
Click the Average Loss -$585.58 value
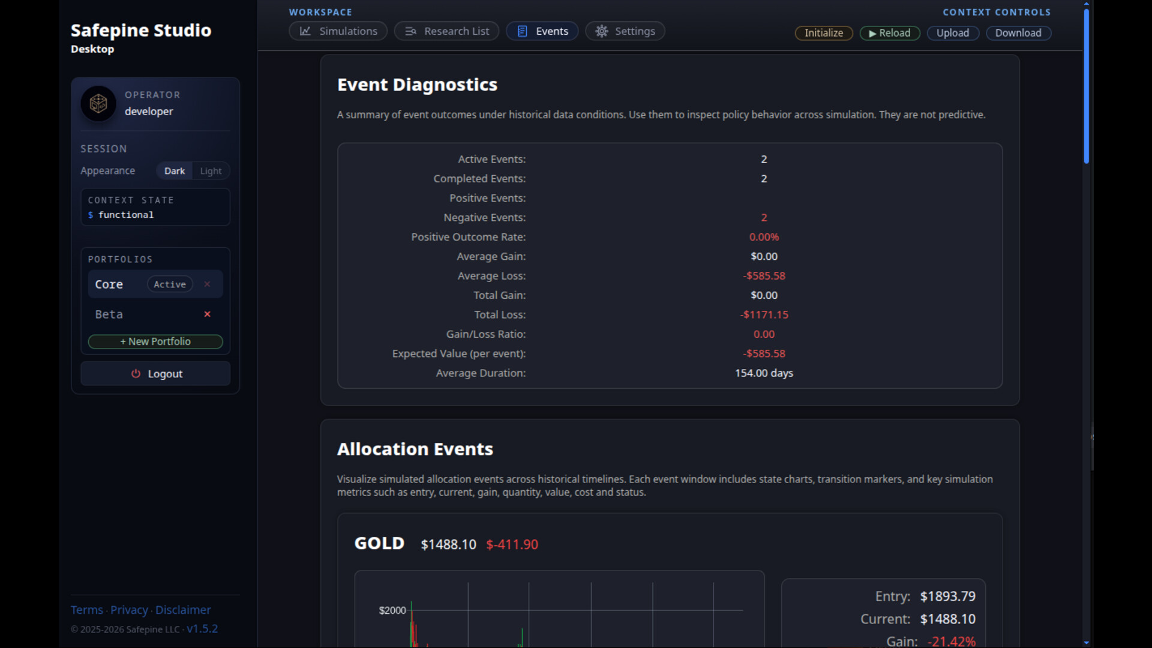[764, 276]
